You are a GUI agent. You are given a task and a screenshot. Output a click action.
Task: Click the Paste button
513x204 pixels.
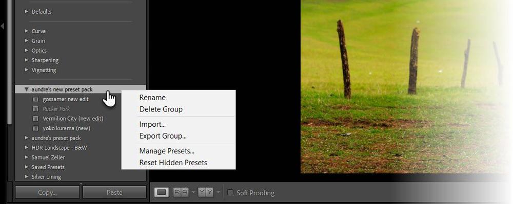coord(114,192)
